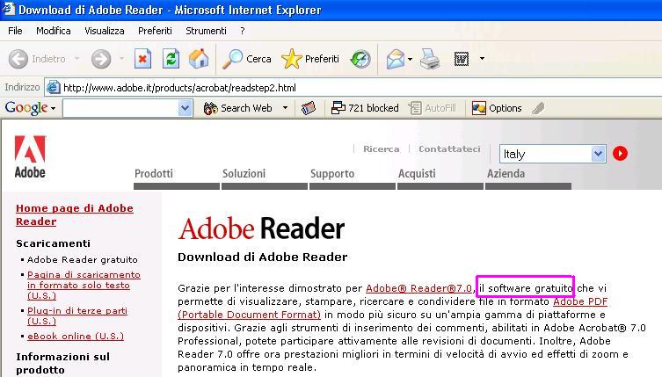The width and height of the screenshot is (662, 377).
Task: Click the Adobe® Reader®7.0 link
Action: click(x=418, y=288)
